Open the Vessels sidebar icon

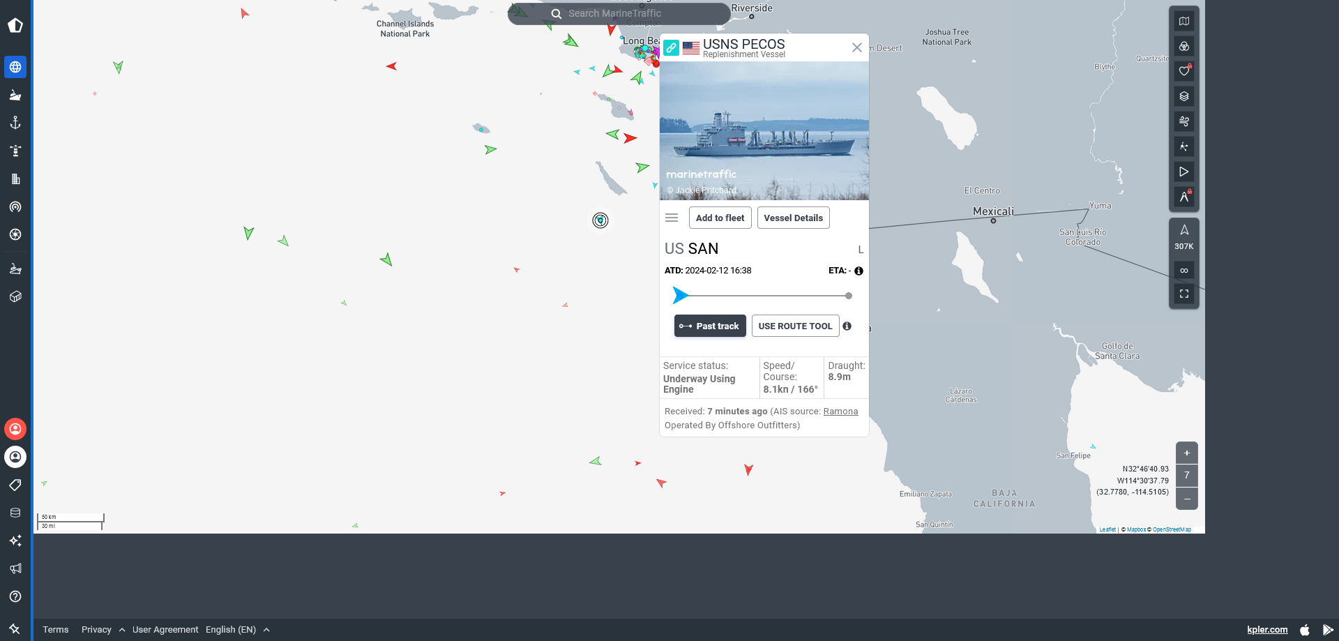15,95
